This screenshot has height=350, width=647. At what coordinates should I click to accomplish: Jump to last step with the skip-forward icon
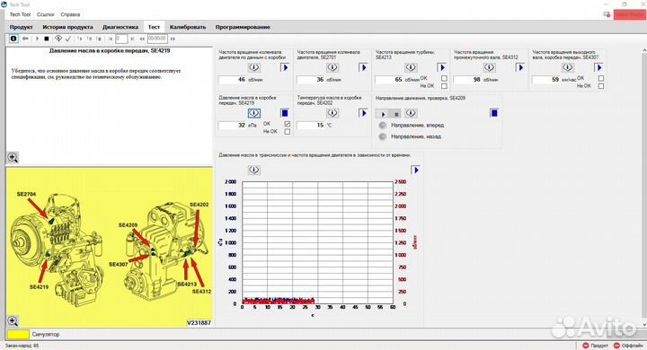click(x=132, y=39)
